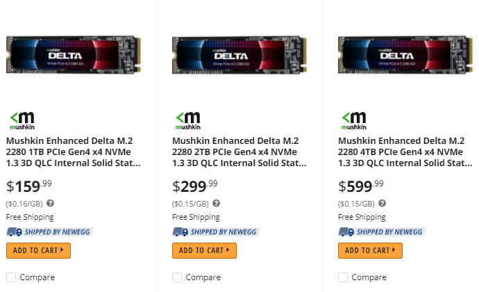The height and width of the screenshot is (292, 479).
Task: Open the Mushkin Delta 1TB product title link
Action: (73, 152)
